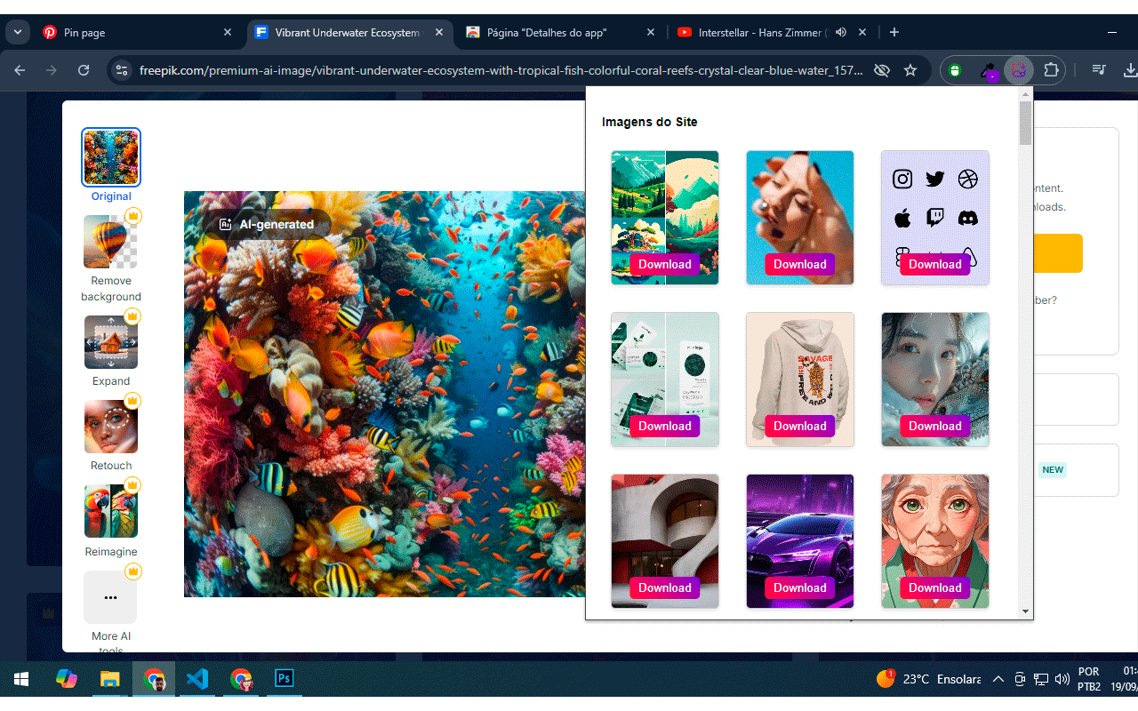Click the scroll-down arrow in extension popup
Image resolution: width=1138 pixels, height=711 pixels.
(x=1025, y=611)
